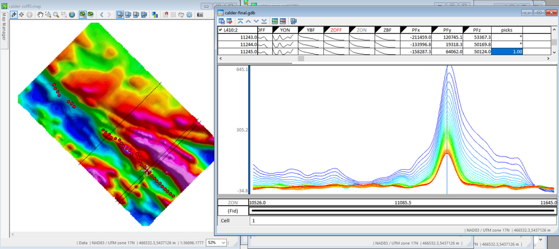Toggle L410:2 line selection checkmark
This screenshot has height=249, width=559.
coord(221,30)
